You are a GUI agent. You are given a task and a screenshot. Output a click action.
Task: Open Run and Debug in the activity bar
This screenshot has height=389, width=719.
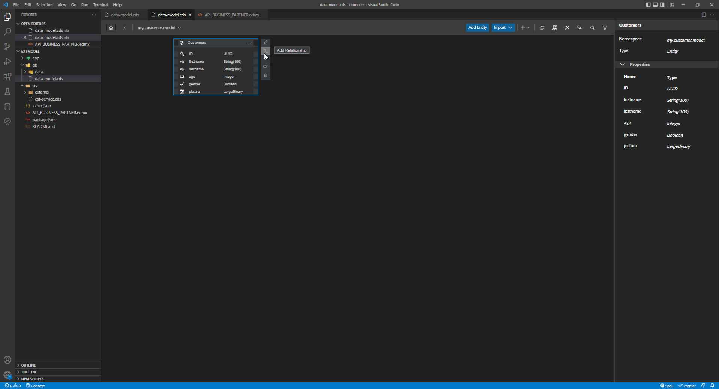7,62
